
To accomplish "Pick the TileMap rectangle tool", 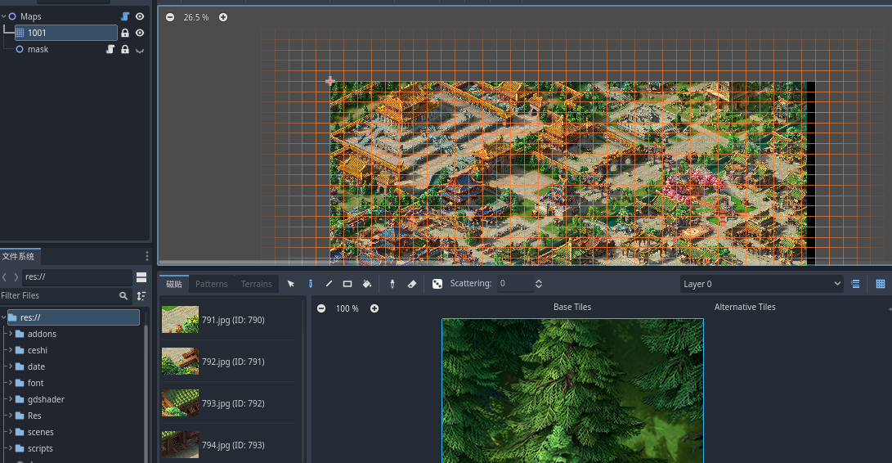I will 347,284.
